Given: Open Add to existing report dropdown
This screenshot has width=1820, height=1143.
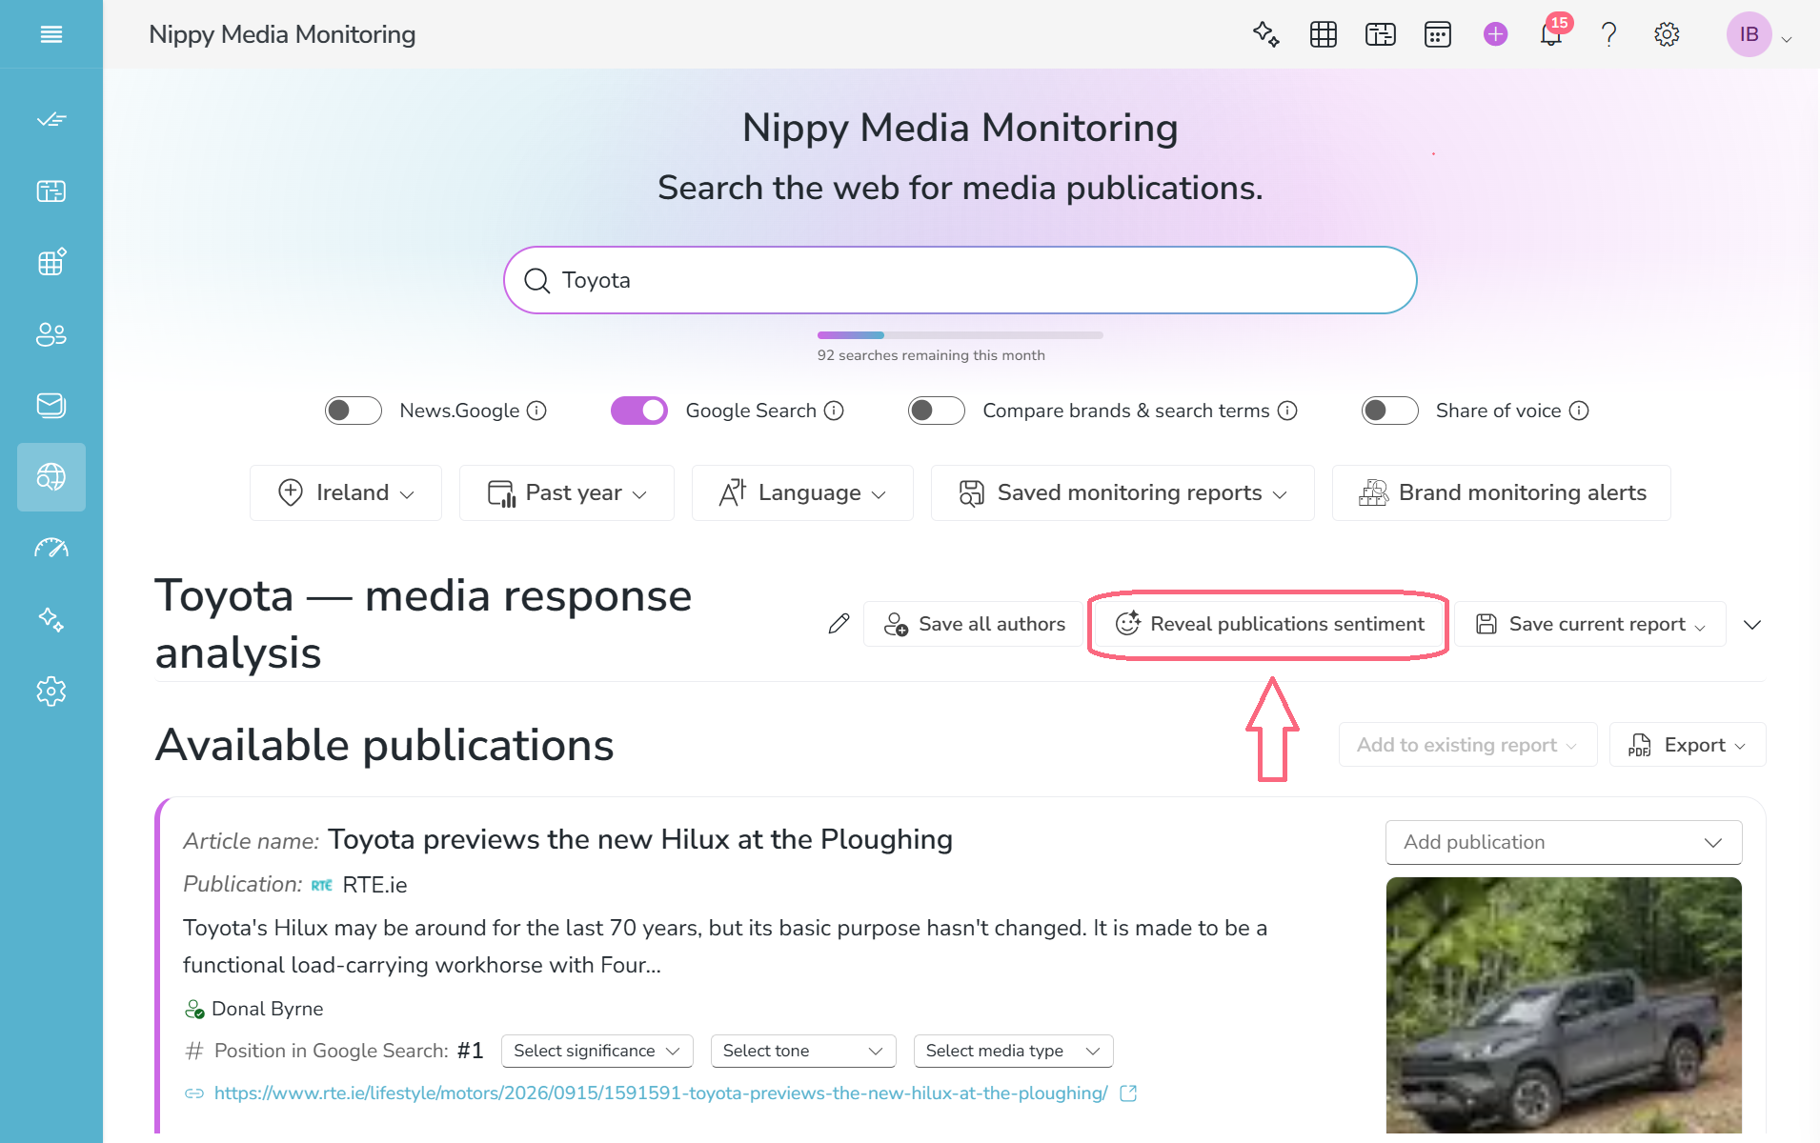Looking at the screenshot, I should point(1467,745).
